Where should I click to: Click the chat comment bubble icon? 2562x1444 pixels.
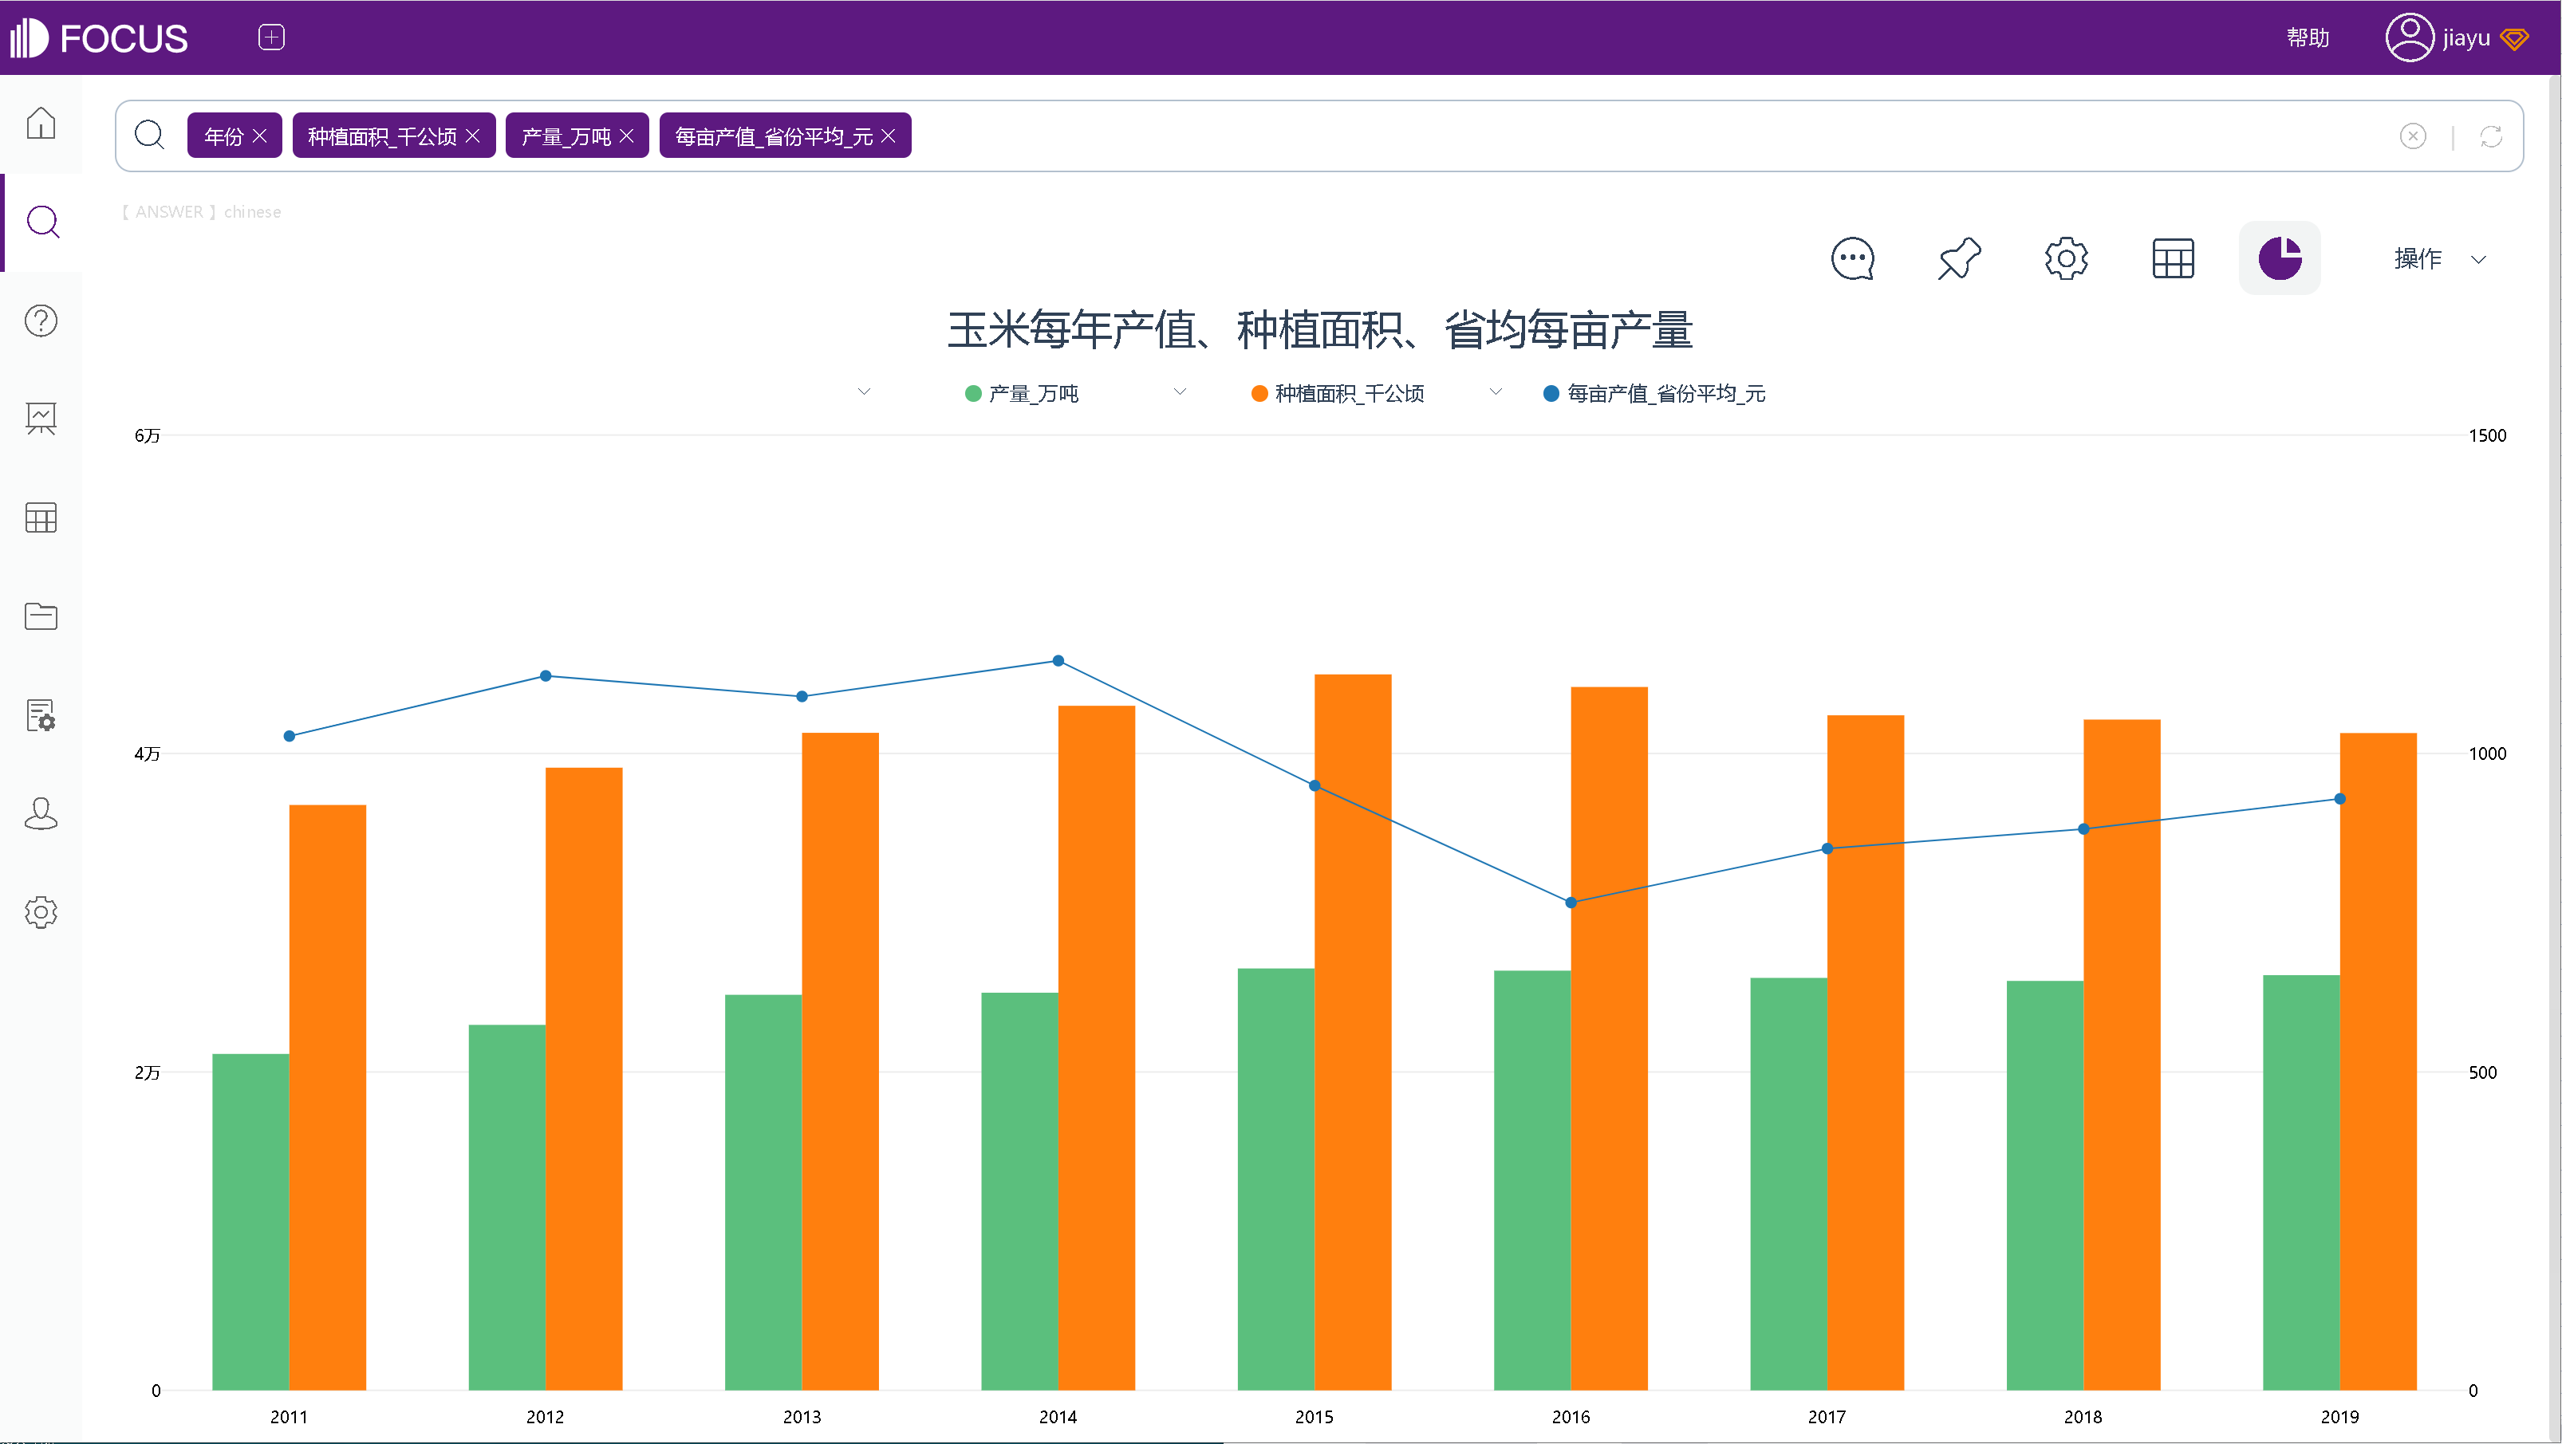[x=1853, y=258]
